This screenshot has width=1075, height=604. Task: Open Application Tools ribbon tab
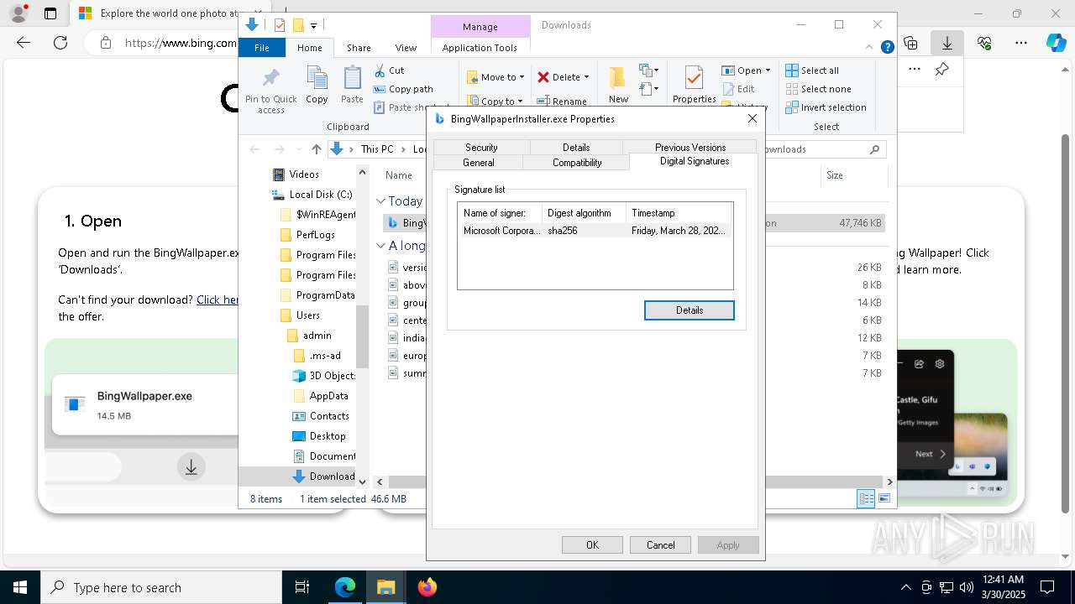[x=480, y=48]
